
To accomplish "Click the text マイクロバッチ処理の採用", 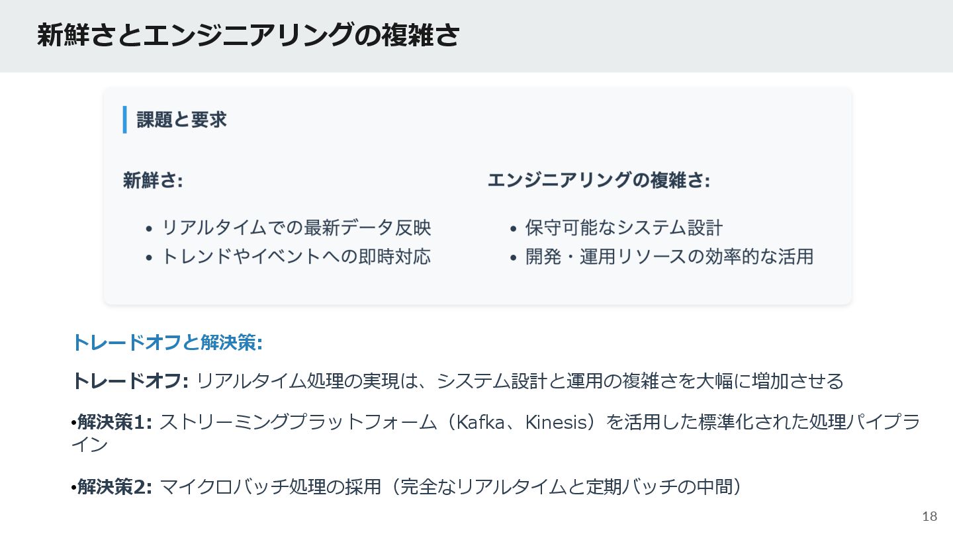I will click(x=271, y=488).
